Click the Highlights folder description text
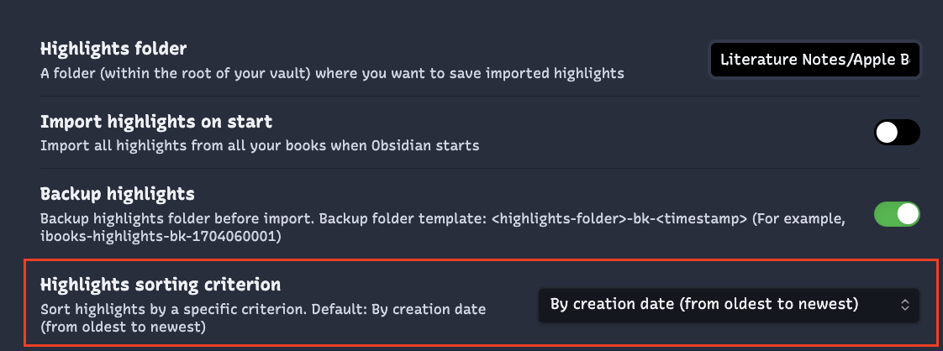This screenshot has width=943, height=351. pyautogui.click(x=332, y=74)
